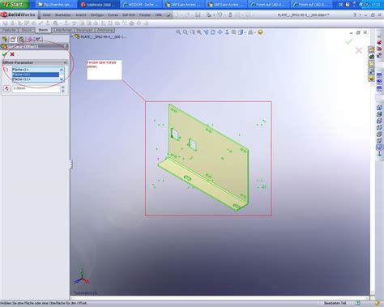
Task: Cancel via faded red X in viewport corner
Action: click(359, 50)
